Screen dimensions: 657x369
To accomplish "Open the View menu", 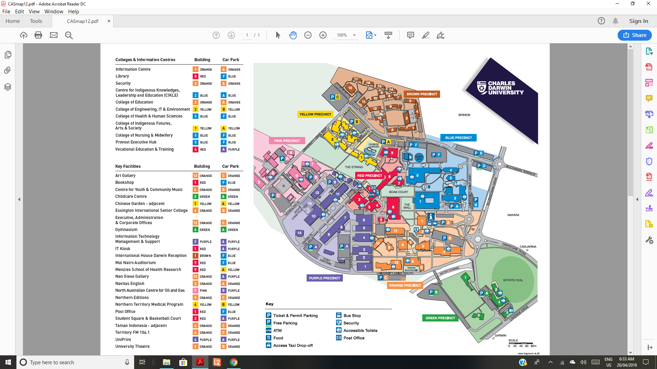I will (34, 11).
